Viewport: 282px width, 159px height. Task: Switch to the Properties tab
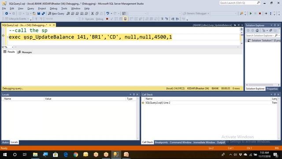point(272,89)
